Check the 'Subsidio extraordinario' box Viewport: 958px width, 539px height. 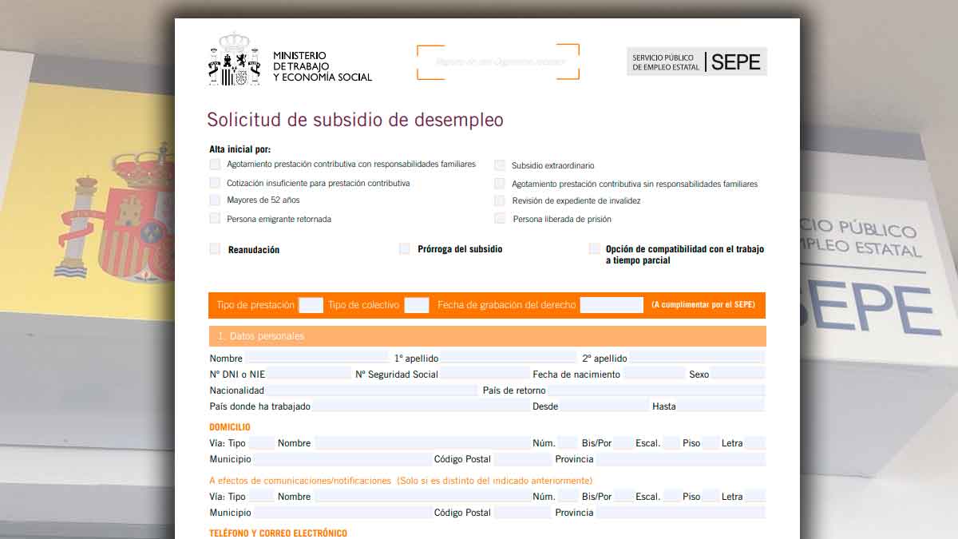[x=500, y=165]
